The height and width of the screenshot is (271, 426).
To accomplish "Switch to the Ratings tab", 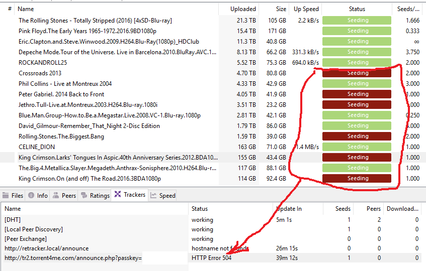I will (x=95, y=195).
